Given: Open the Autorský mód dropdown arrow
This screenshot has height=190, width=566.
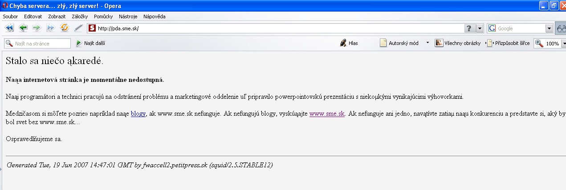Looking at the screenshot, I should 428,43.
